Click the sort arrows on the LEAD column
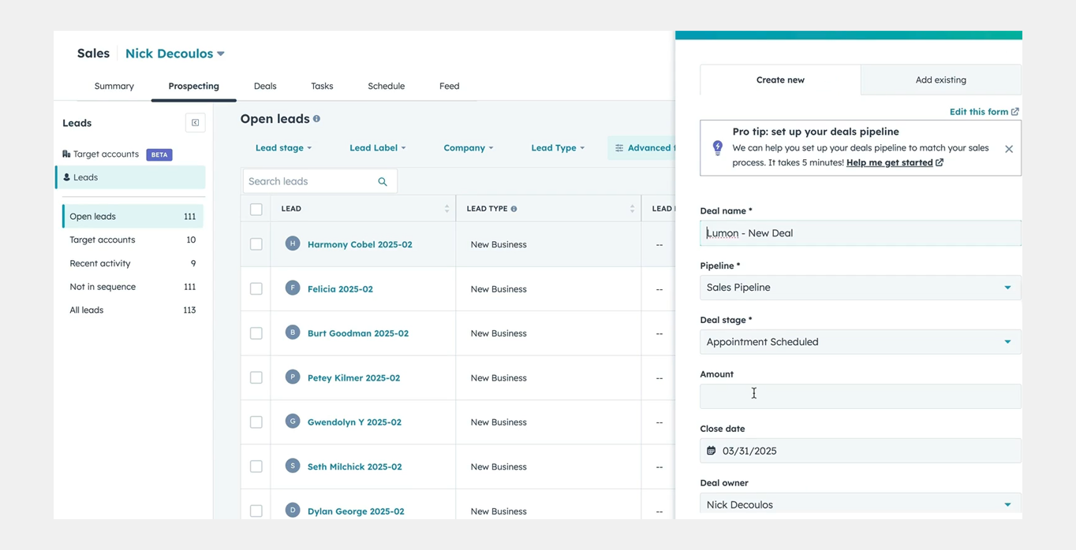The width and height of the screenshot is (1076, 550). [446, 208]
